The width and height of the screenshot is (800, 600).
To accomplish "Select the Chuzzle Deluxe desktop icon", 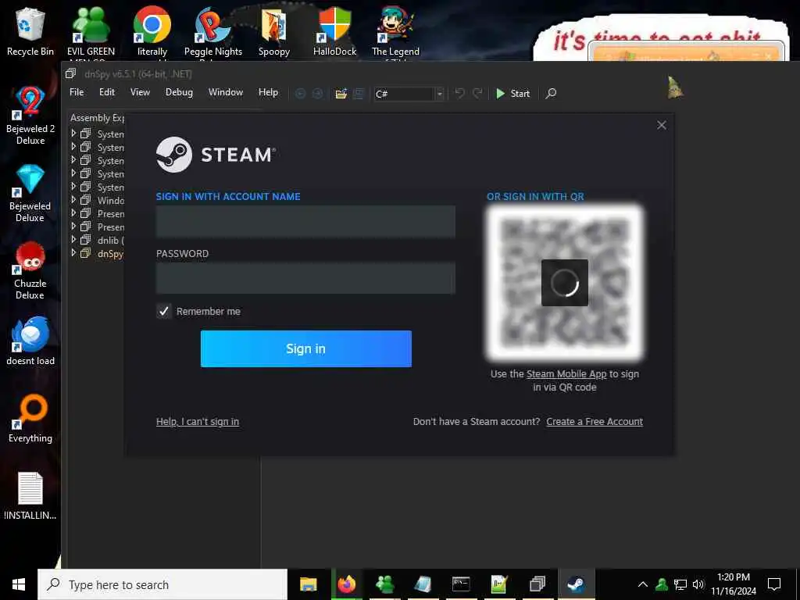I will 30,270.
